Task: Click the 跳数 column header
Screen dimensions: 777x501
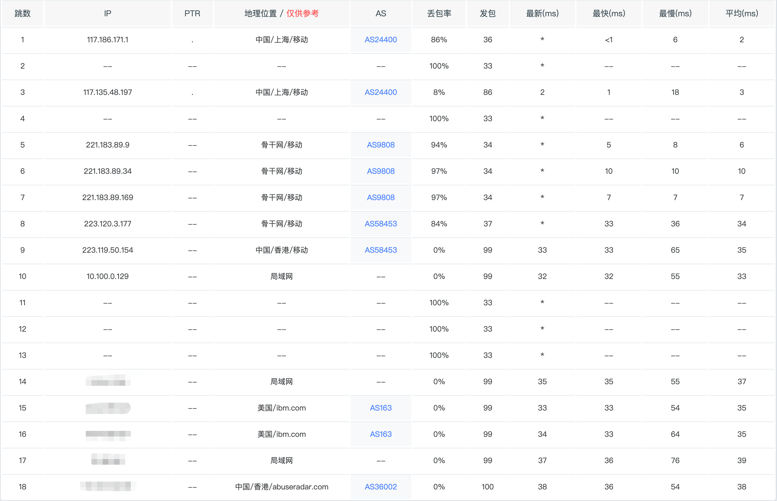Action: (x=23, y=13)
